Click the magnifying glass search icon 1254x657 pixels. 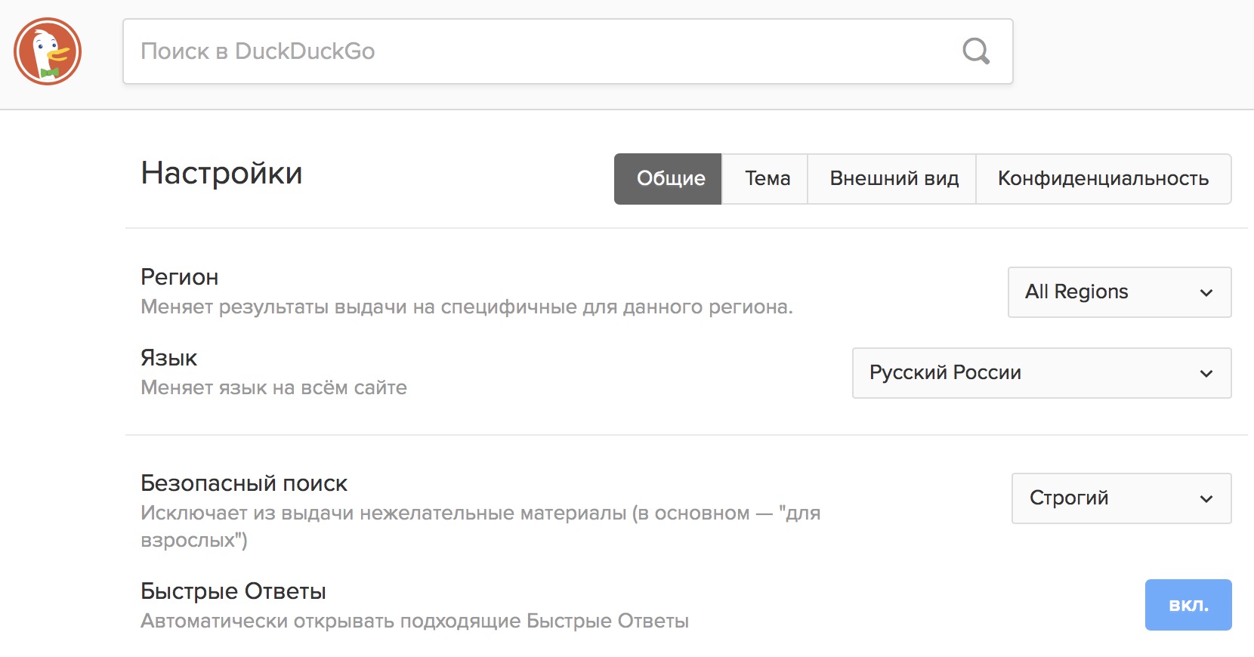point(975,51)
